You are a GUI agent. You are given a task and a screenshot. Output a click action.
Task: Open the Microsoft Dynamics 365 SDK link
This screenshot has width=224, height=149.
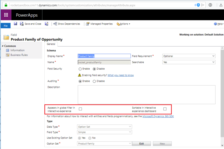point(158,116)
